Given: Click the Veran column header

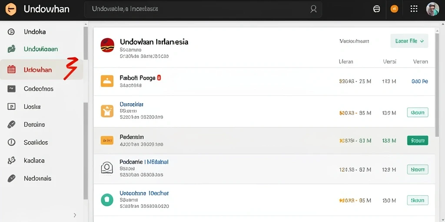Looking at the screenshot, I should click(421, 62).
